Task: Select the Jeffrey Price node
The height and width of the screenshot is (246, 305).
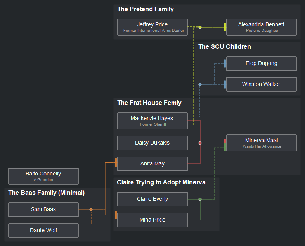Action: [152, 27]
